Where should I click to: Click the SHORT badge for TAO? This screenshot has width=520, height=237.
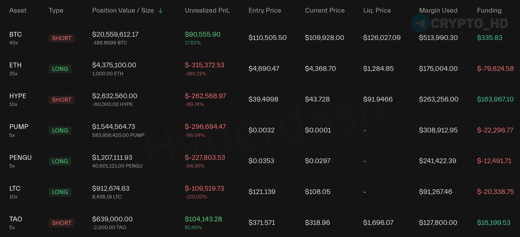[62, 223]
